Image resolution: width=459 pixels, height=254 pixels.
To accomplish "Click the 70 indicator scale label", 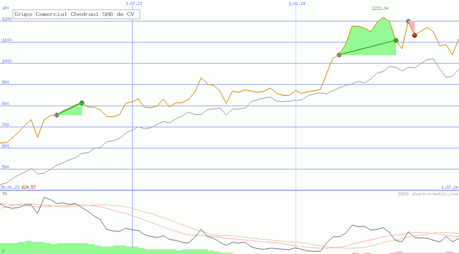I will (4, 194).
